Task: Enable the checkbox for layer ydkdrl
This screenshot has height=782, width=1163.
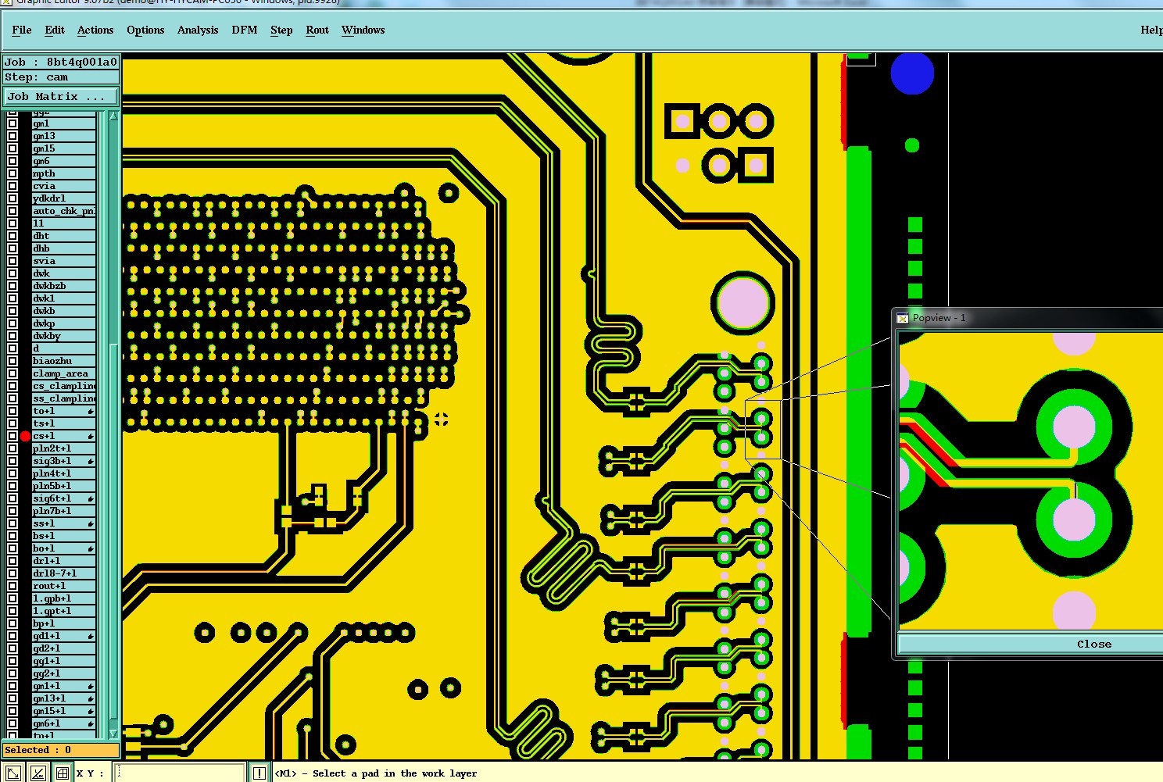Action: (13, 198)
